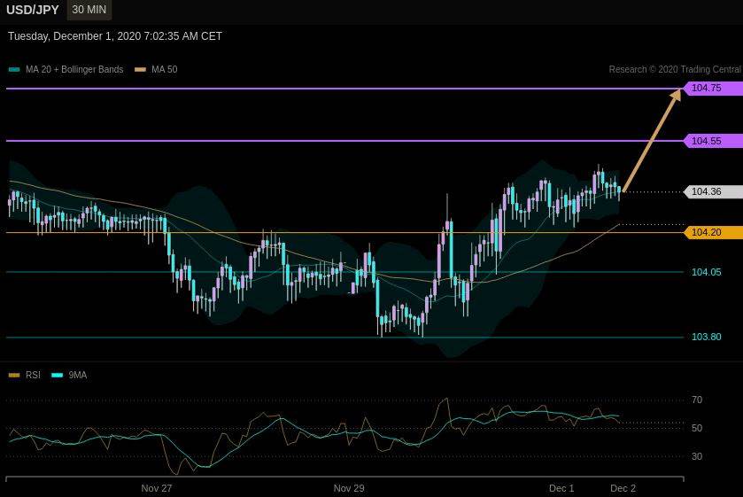Click the RSI legend label

pyautogui.click(x=33, y=375)
